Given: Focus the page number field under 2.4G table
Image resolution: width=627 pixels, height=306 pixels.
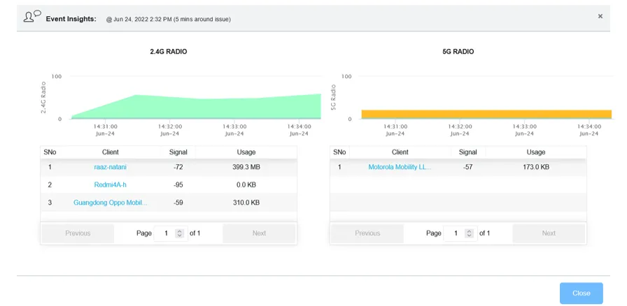Looking at the screenshot, I should tap(170, 233).
